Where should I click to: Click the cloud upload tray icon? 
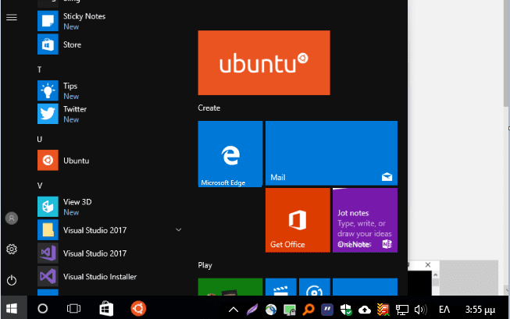tap(365, 310)
